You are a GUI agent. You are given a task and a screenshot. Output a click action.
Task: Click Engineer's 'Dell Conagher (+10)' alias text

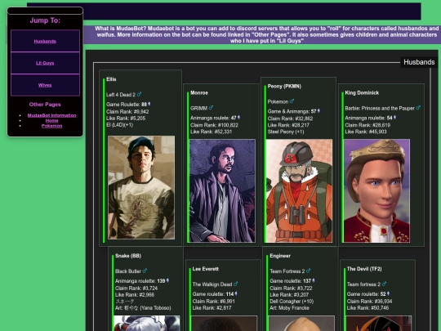click(292, 301)
